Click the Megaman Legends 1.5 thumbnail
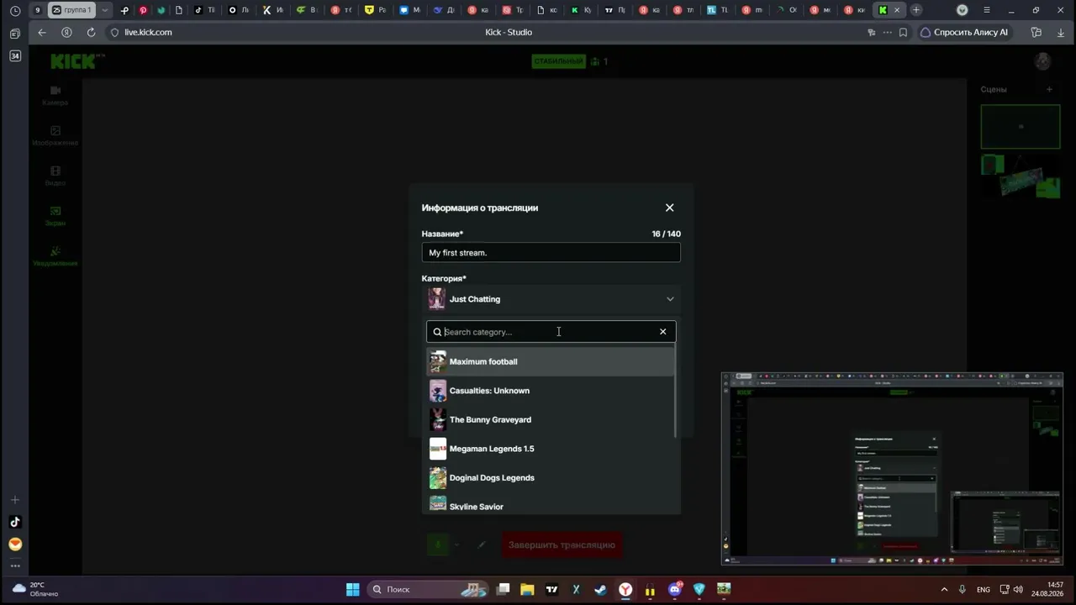Screen dimensions: 1076x605 (438, 449)
